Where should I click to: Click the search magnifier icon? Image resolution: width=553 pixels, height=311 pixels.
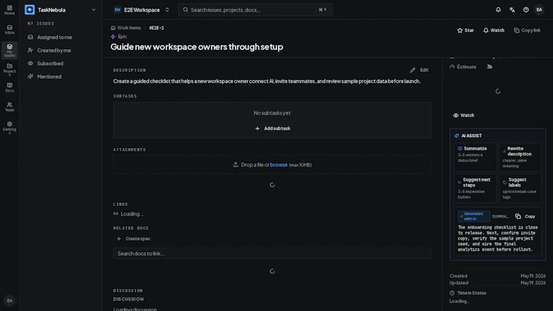click(x=185, y=10)
